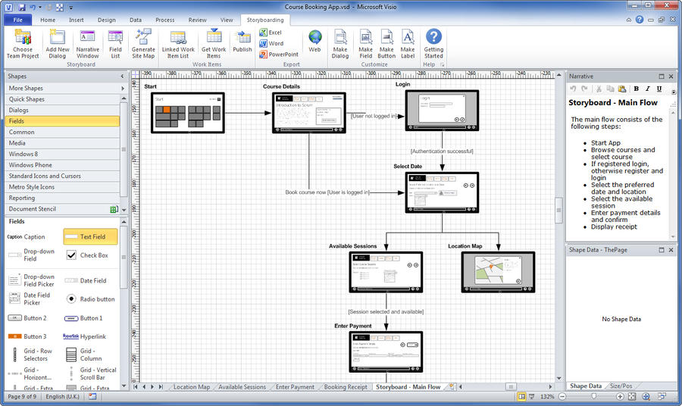The image size is (682, 406).
Task: Expand the More Shapes submenu arrow
Action: (x=123, y=88)
